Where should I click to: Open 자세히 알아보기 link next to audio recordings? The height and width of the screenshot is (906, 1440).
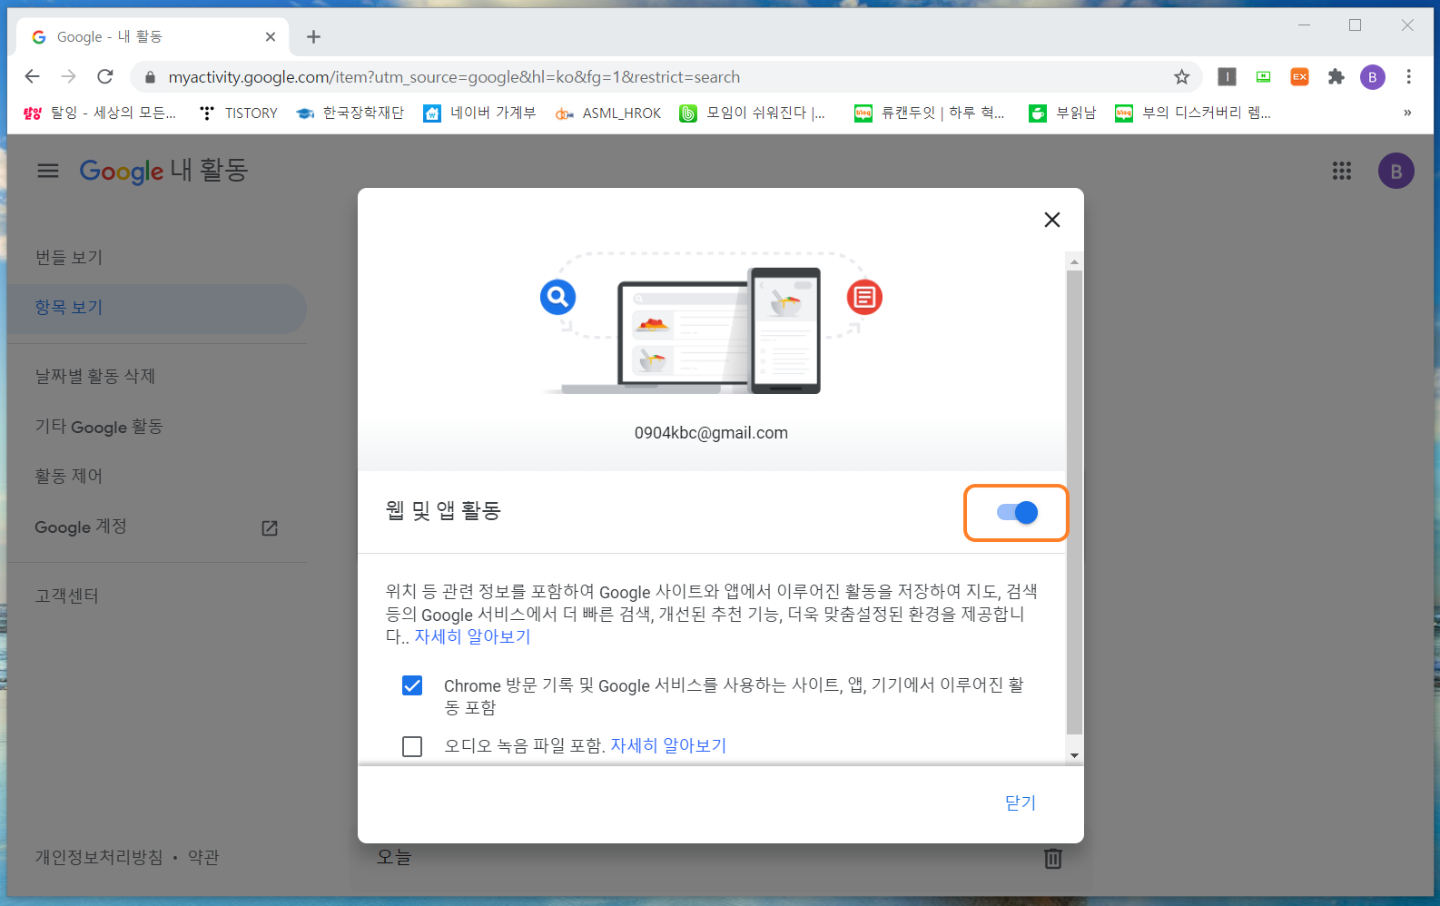668,745
